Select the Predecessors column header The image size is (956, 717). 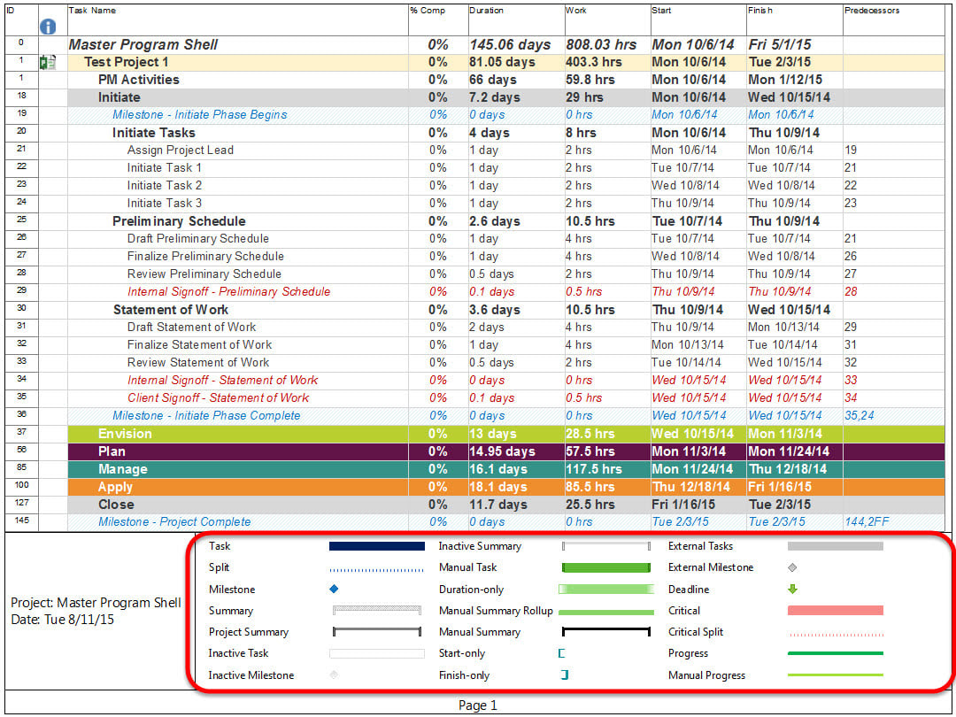(894, 19)
